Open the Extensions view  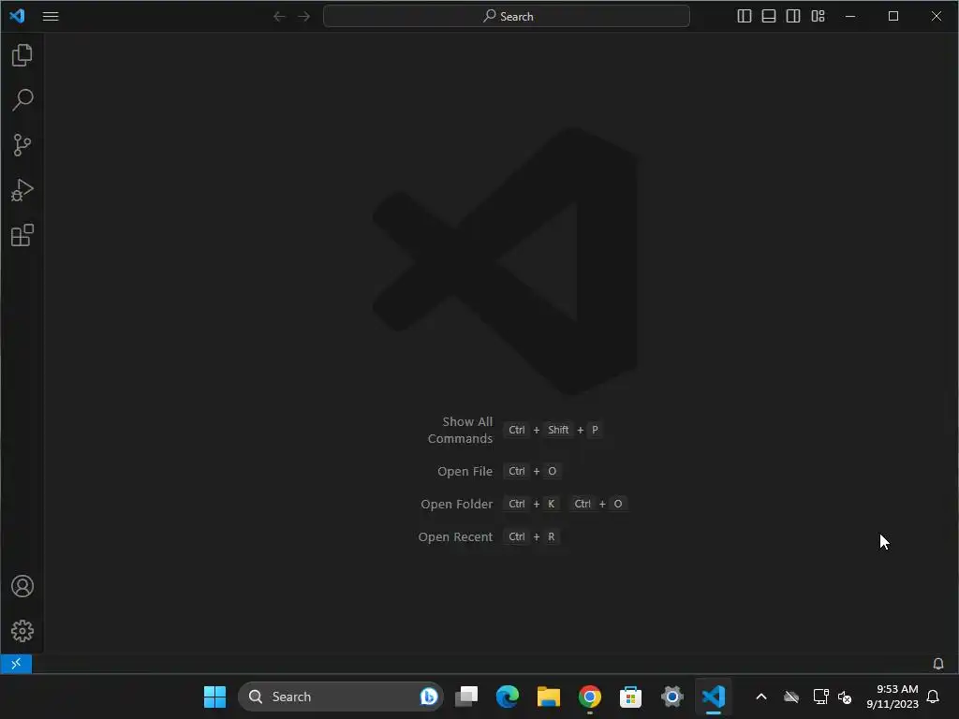coord(22,235)
